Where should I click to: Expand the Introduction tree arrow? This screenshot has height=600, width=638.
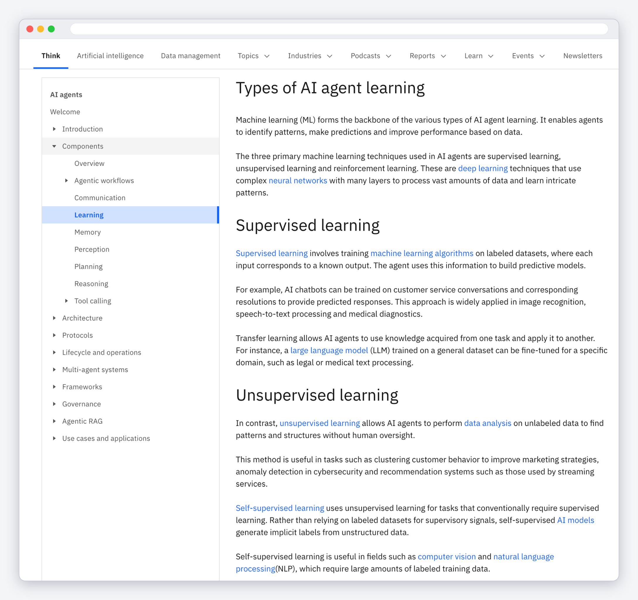coord(54,129)
